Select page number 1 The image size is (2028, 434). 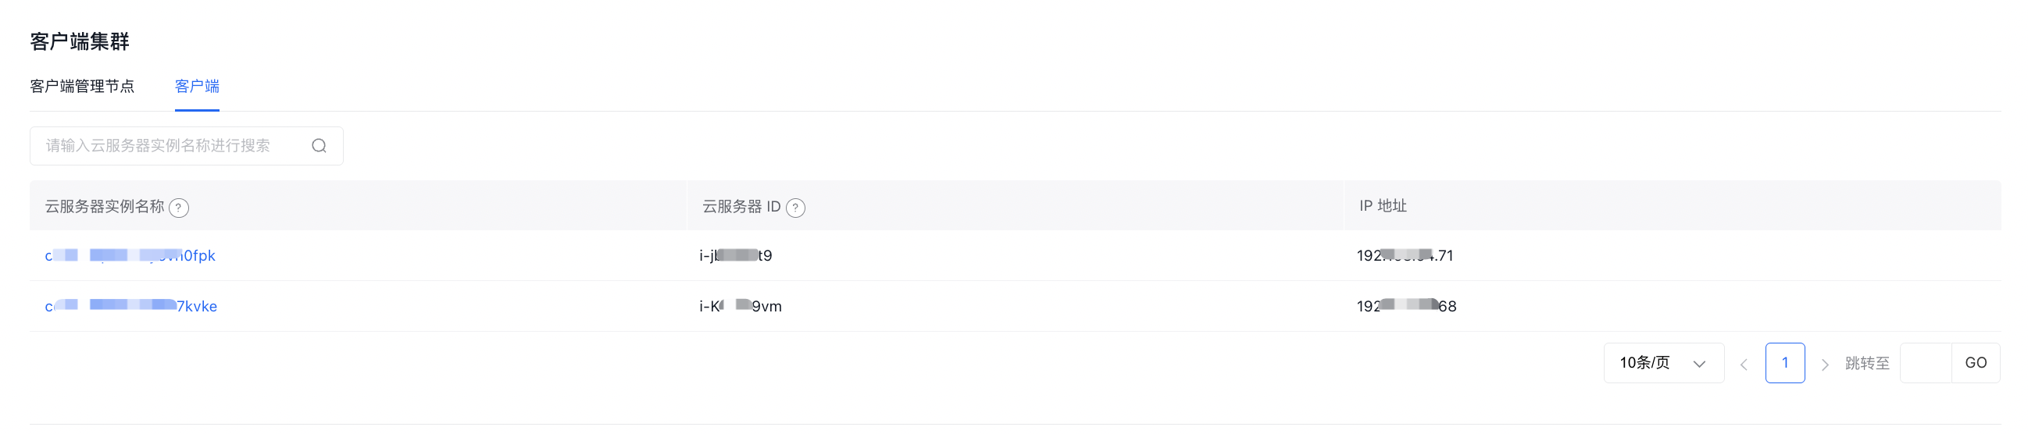(x=1785, y=363)
